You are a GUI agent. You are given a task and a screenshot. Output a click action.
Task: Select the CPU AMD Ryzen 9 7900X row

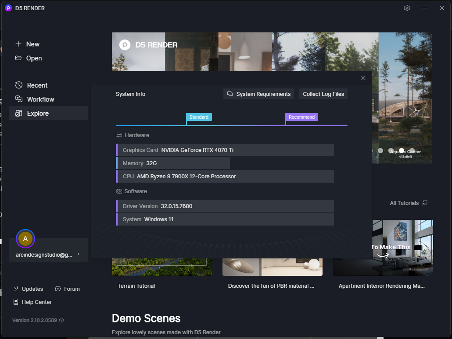[x=225, y=176]
